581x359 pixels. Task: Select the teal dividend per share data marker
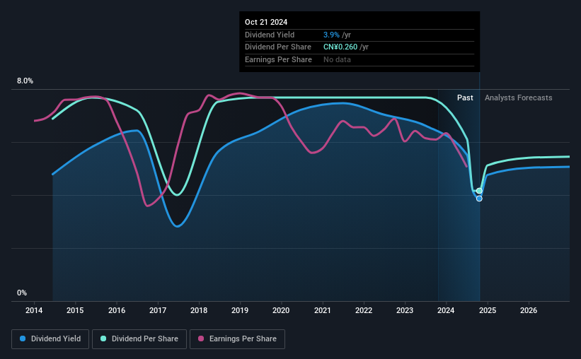click(479, 191)
